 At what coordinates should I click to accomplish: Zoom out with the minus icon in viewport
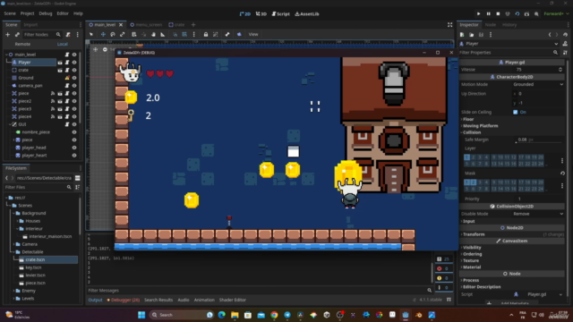105,49
